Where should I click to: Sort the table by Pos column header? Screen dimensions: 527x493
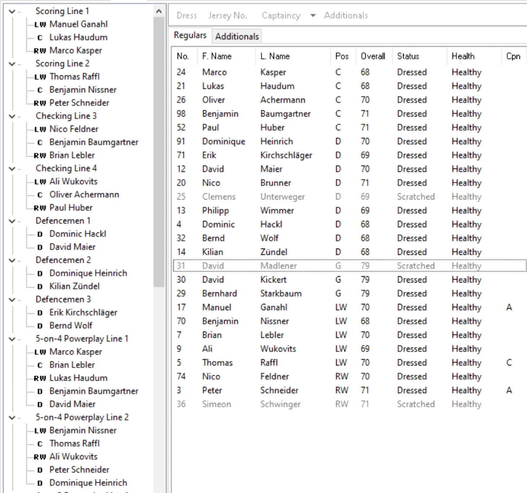(x=341, y=56)
